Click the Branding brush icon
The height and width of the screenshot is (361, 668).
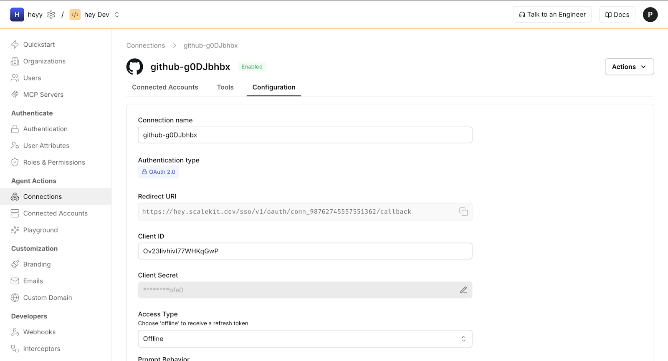tap(15, 264)
